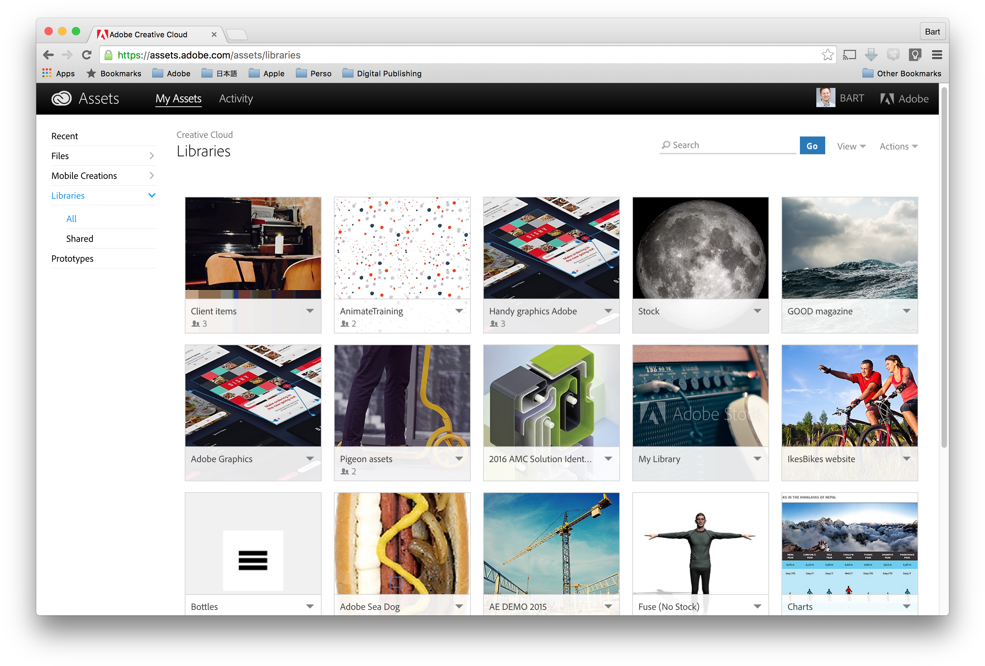This screenshot has width=985, height=666.
Task: Switch to the My Assets tab
Action: 179,99
